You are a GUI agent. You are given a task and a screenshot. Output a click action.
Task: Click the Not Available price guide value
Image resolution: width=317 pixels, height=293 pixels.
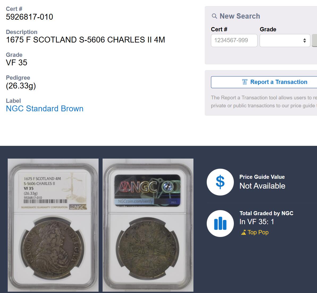click(262, 186)
